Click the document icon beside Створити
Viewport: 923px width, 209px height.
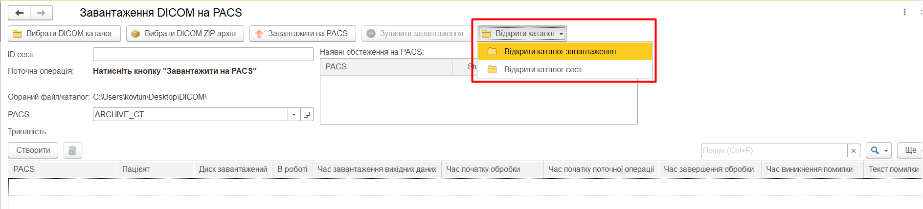click(x=72, y=150)
